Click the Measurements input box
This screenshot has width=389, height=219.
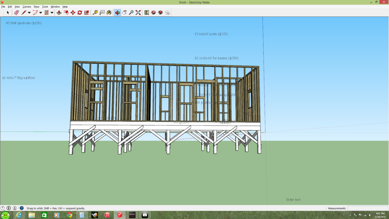pos(367,208)
